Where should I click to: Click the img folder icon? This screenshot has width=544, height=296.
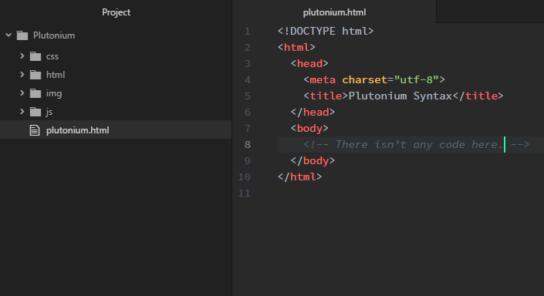click(x=35, y=93)
